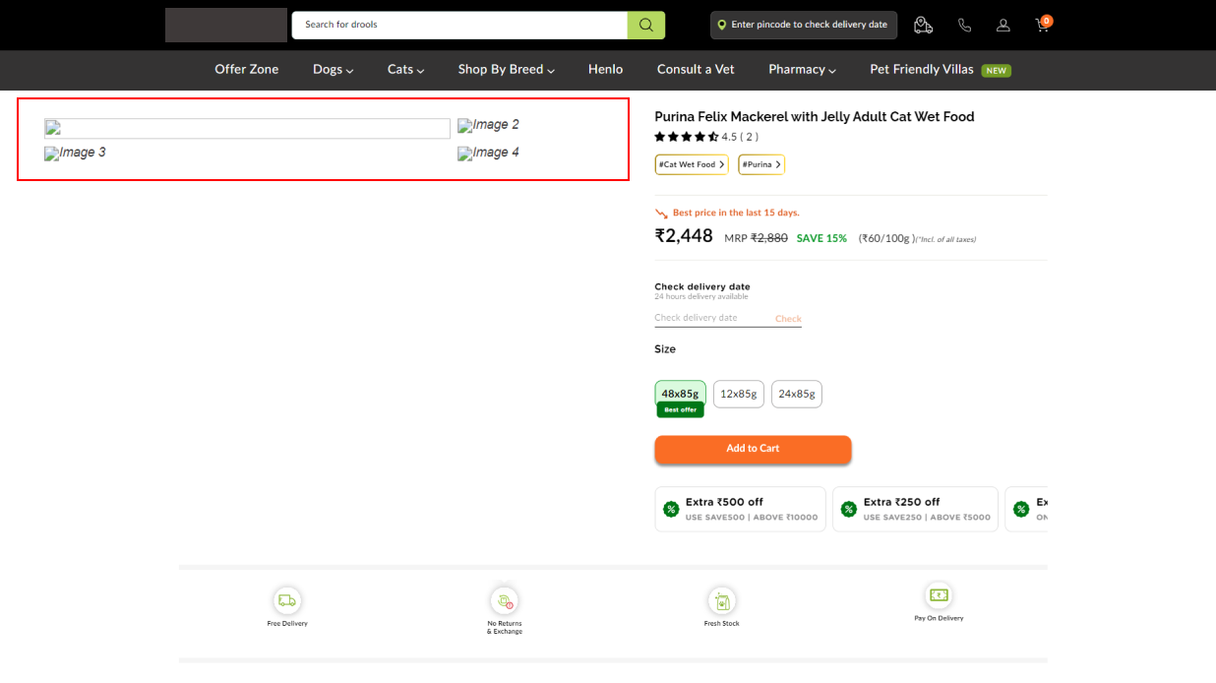
Task: Expand the Dogs dropdown menu
Action: 332,69
